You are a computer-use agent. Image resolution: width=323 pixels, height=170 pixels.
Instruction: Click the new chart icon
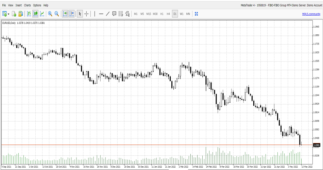tap(4, 14)
